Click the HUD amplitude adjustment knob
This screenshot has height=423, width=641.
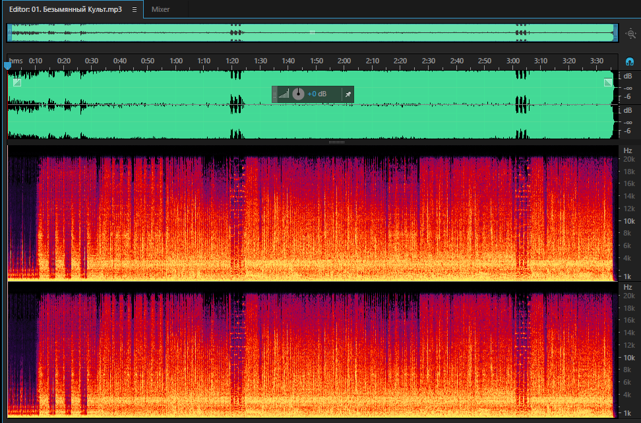click(299, 94)
